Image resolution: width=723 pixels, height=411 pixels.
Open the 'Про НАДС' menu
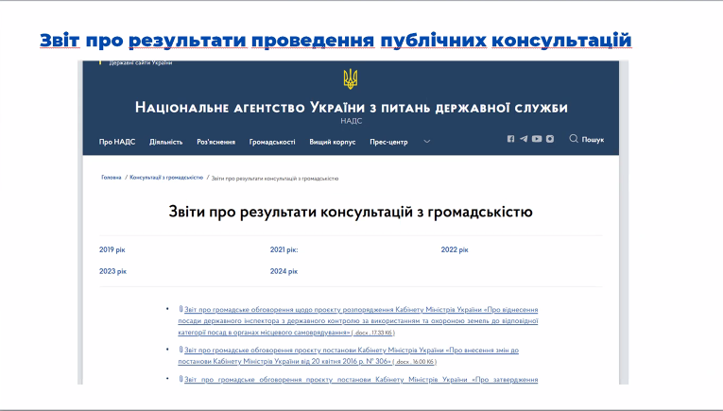(117, 142)
